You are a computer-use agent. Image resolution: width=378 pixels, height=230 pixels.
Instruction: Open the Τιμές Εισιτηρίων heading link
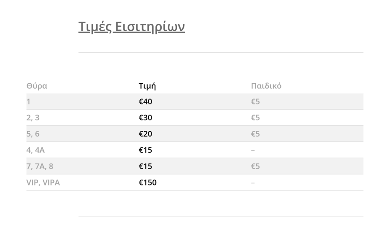pos(131,27)
